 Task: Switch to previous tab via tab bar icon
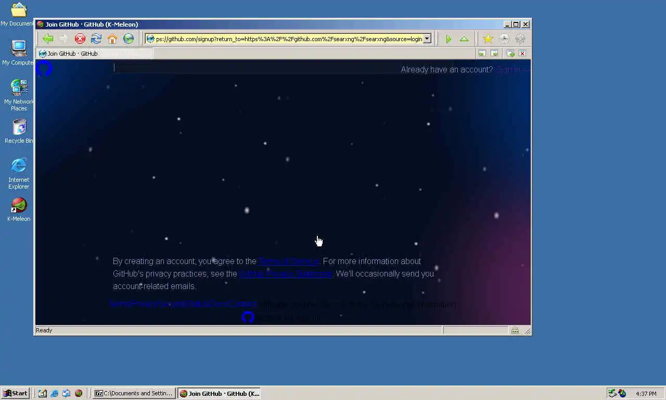(x=482, y=53)
